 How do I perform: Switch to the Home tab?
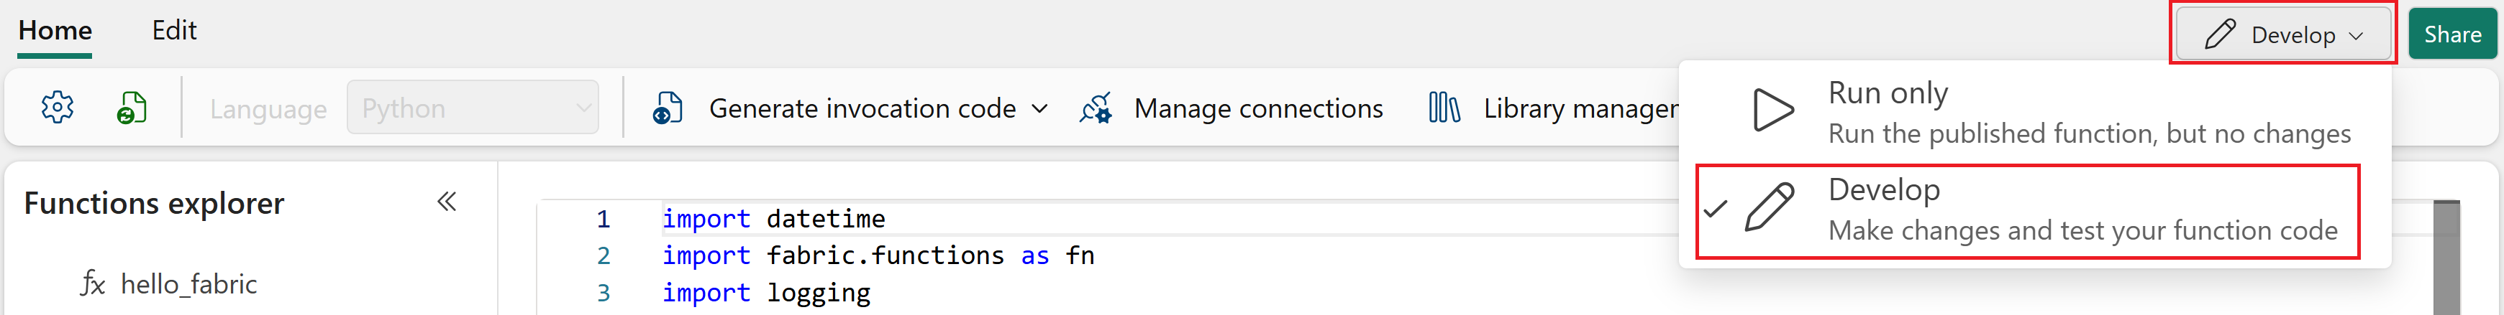tap(55, 31)
